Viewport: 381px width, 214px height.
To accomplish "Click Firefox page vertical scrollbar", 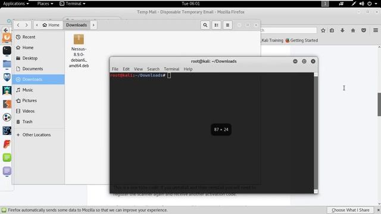I will point(379,105).
